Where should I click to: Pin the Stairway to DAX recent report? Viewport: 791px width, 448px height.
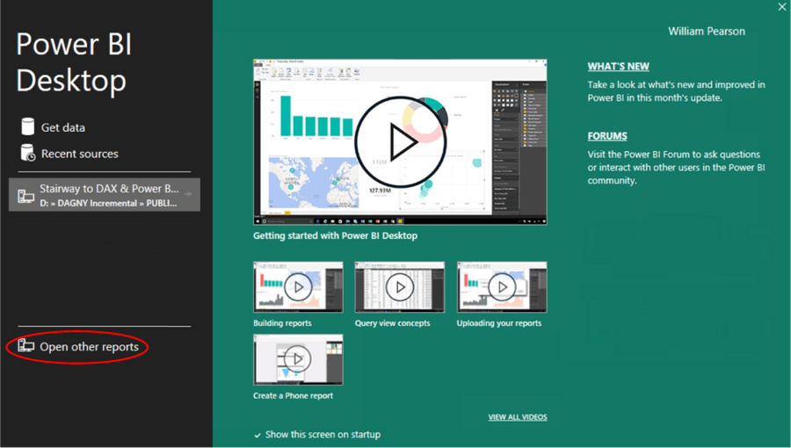pos(189,193)
